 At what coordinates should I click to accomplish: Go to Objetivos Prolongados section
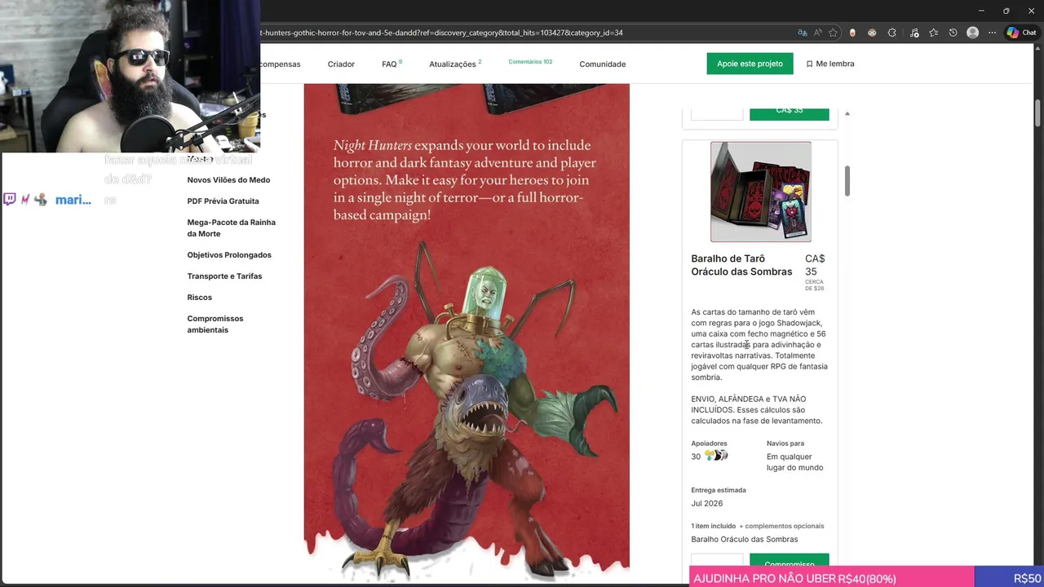(229, 254)
